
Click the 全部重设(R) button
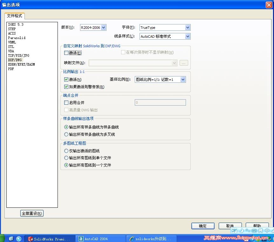[x=32, y=213]
